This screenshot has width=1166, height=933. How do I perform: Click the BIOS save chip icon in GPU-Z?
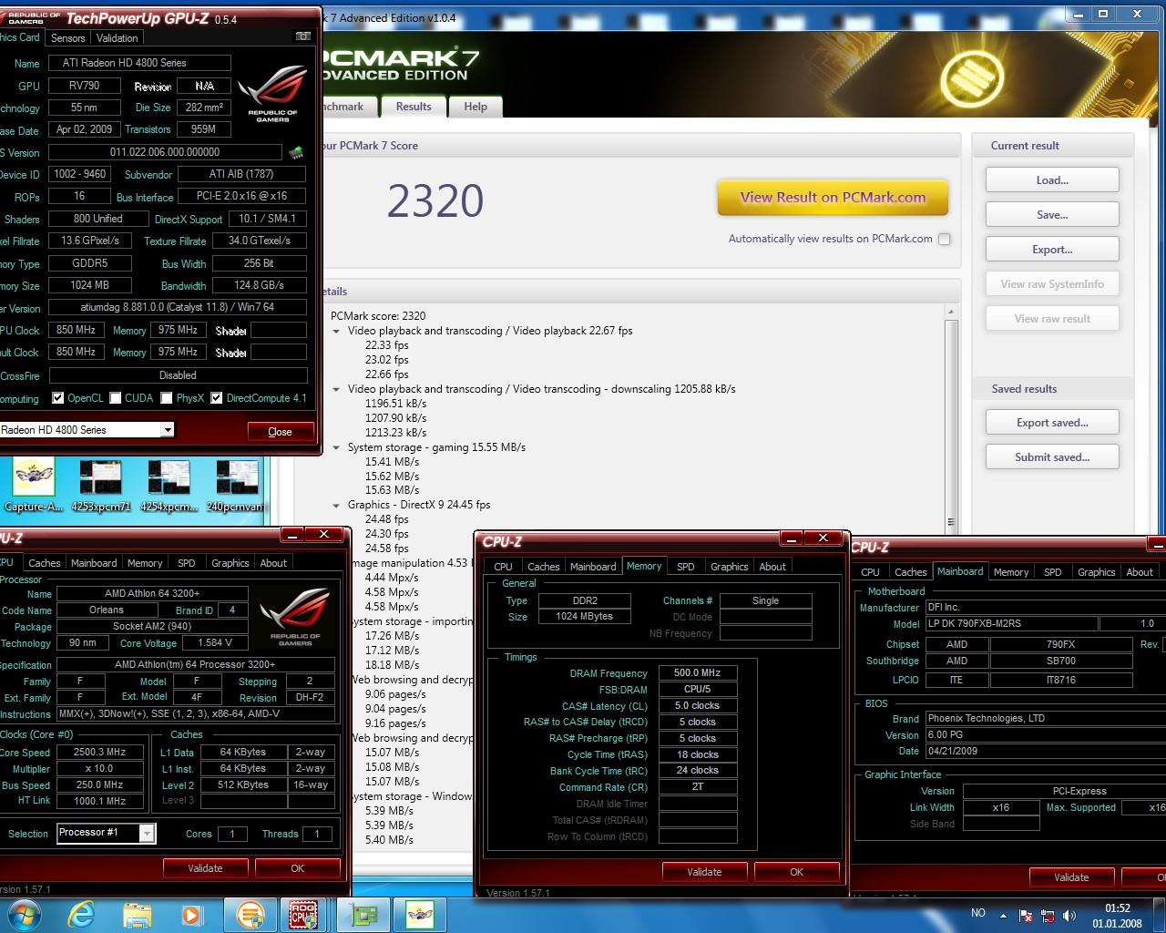coord(296,153)
